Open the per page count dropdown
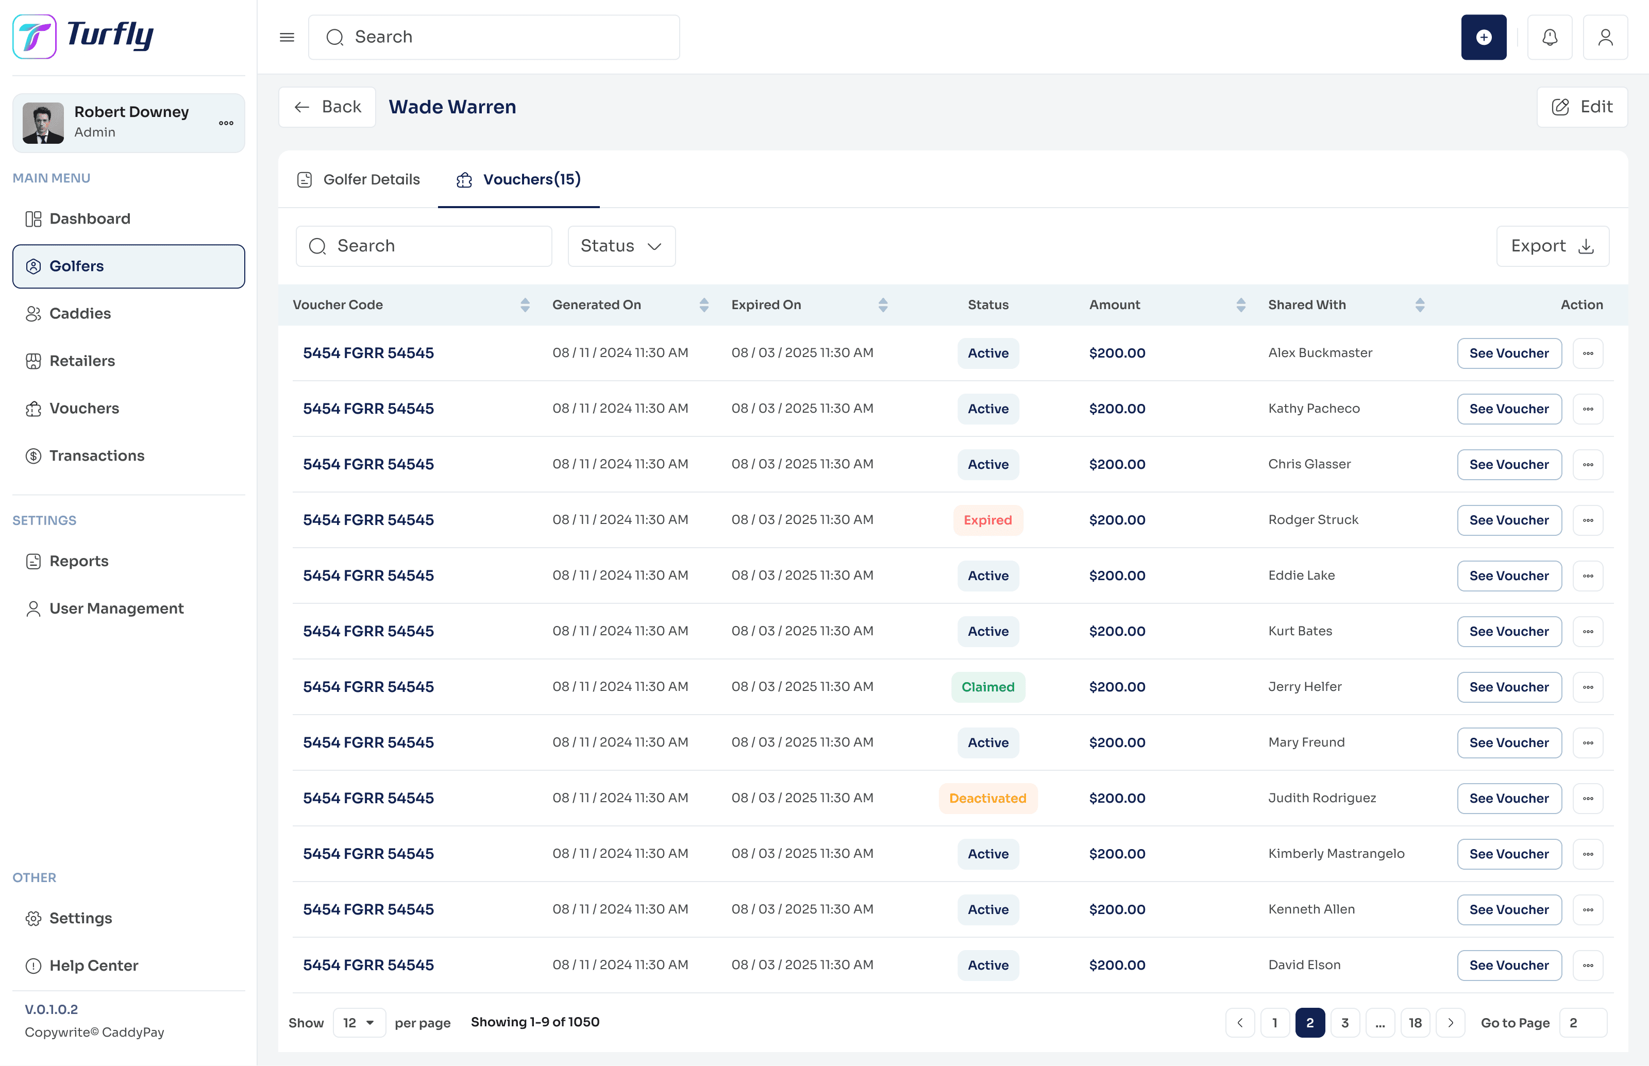This screenshot has height=1066, width=1649. coord(359,1022)
